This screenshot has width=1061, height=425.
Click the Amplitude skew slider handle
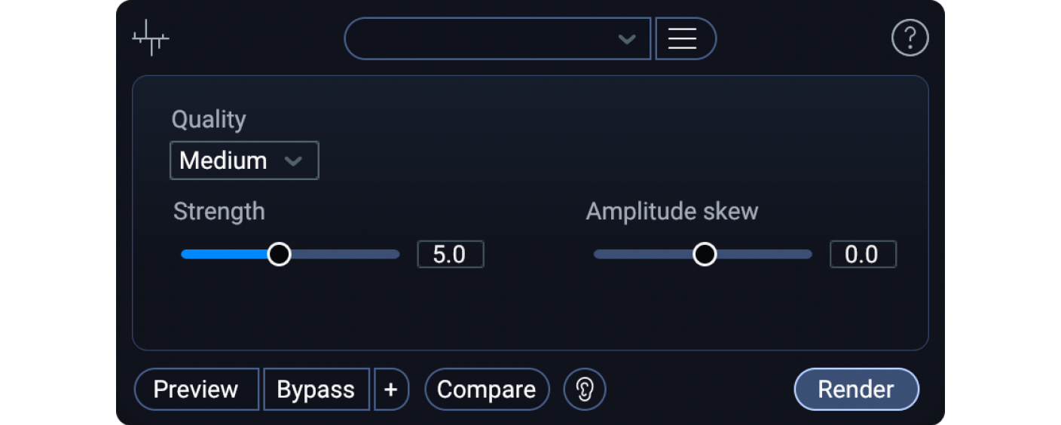tap(705, 255)
